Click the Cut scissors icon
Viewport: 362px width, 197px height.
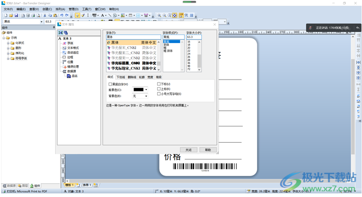pos(45,15)
